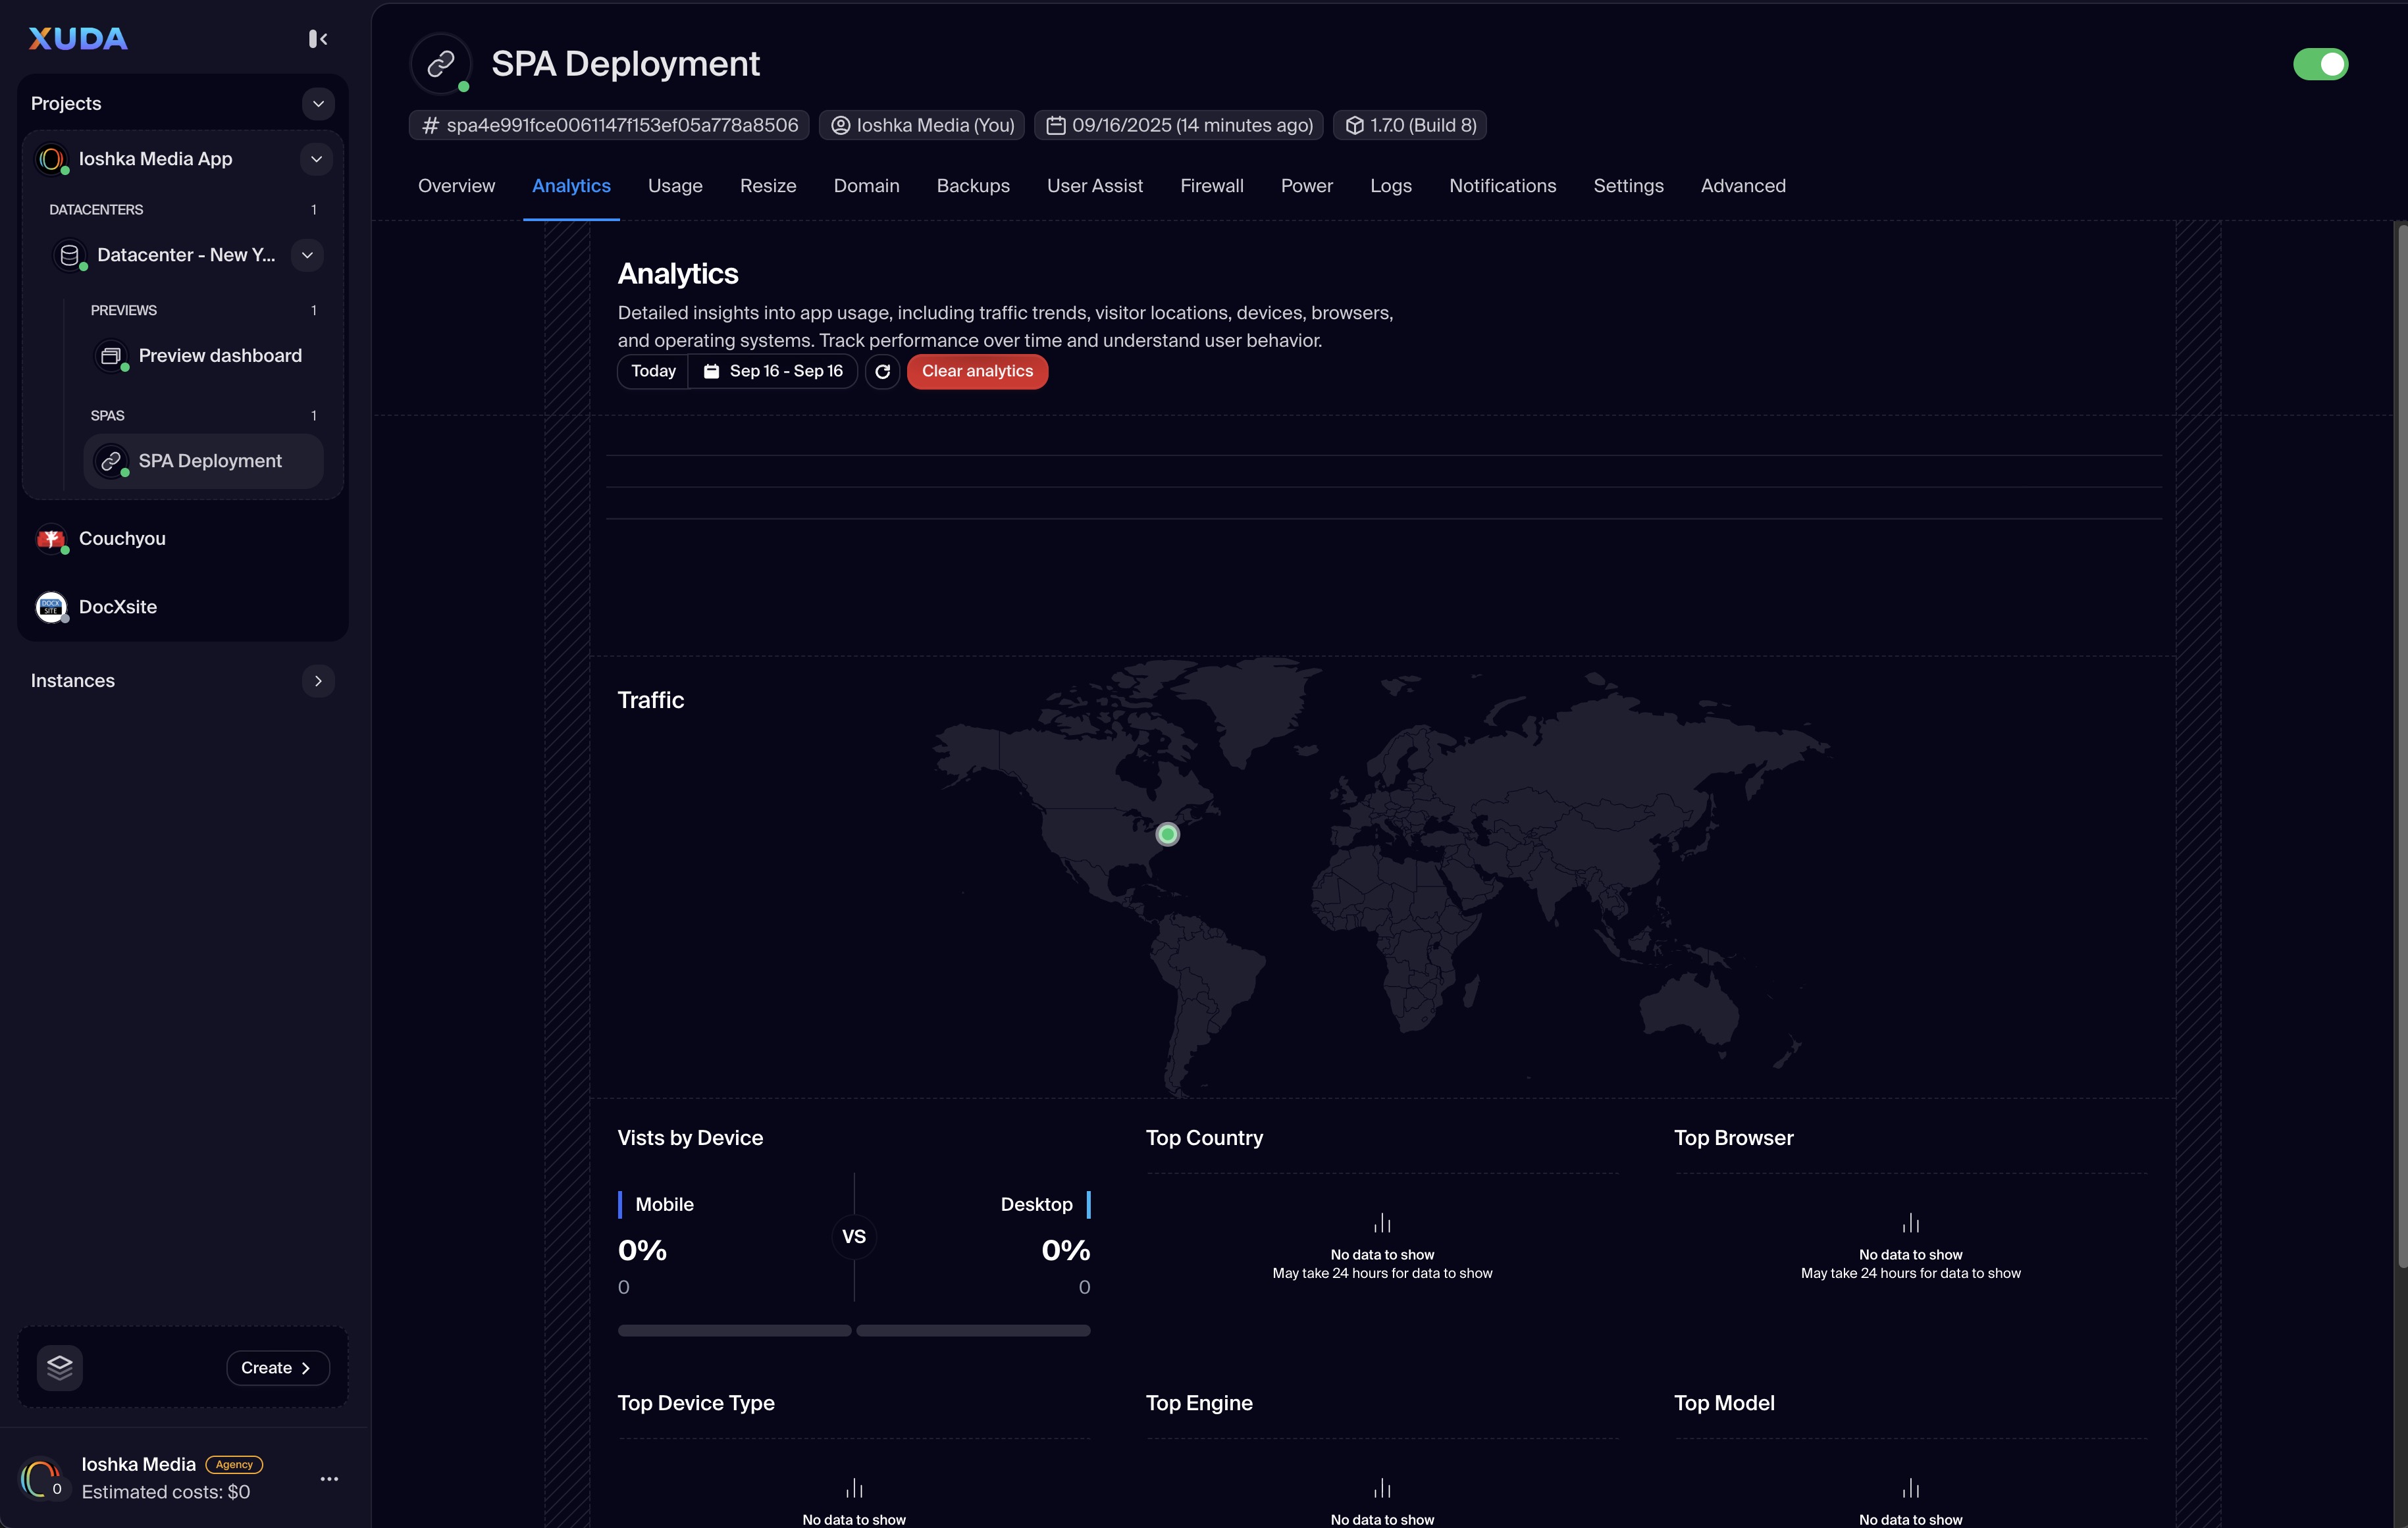
Task: Open the Sep 16 - Sep 16 date picker
Action: click(773, 372)
